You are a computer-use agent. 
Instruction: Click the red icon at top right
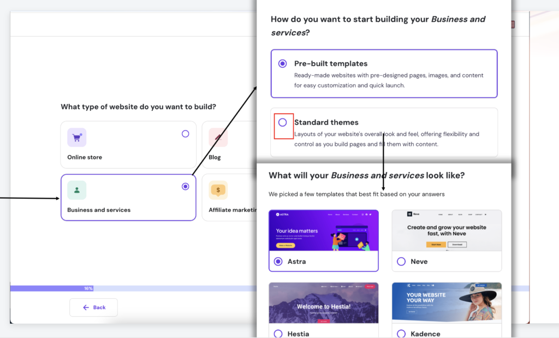click(513, 25)
